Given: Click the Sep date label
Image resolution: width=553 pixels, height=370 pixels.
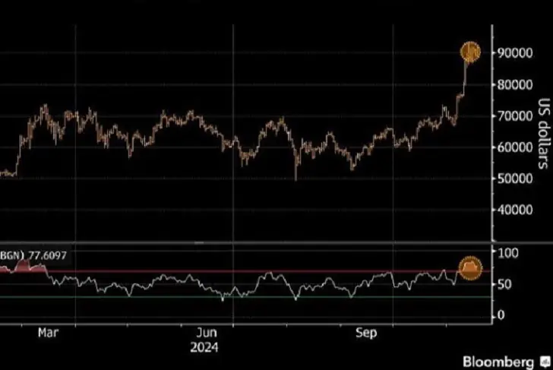Looking at the screenshot, I should 366,332.
